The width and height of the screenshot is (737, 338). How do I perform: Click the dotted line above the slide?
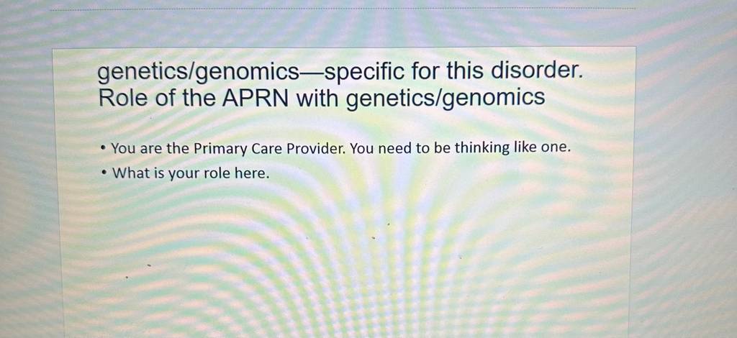pos(343,9)
